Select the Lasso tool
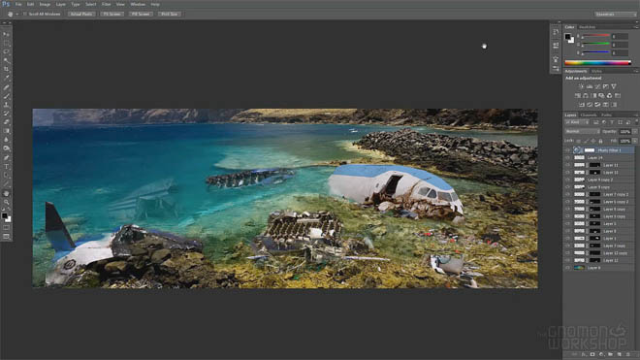640x360 pixels. click(x=6, y=51)
